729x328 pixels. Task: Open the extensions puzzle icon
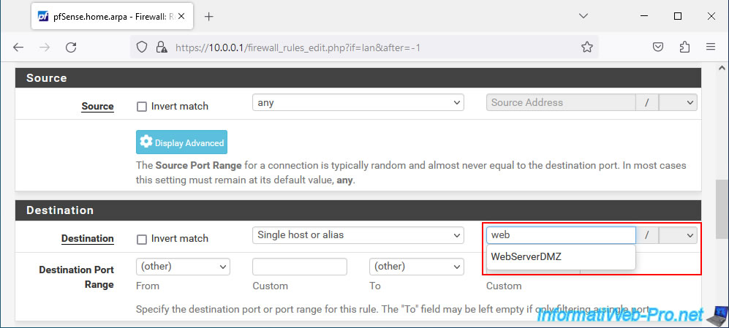pos(684,47)
